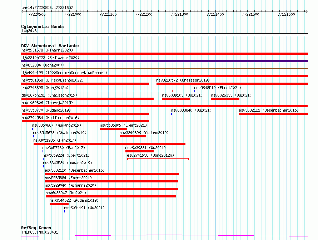Click the nsv3344022 (Audano2019) label
The image size is (318, 240).
click(x=74, y=200)
